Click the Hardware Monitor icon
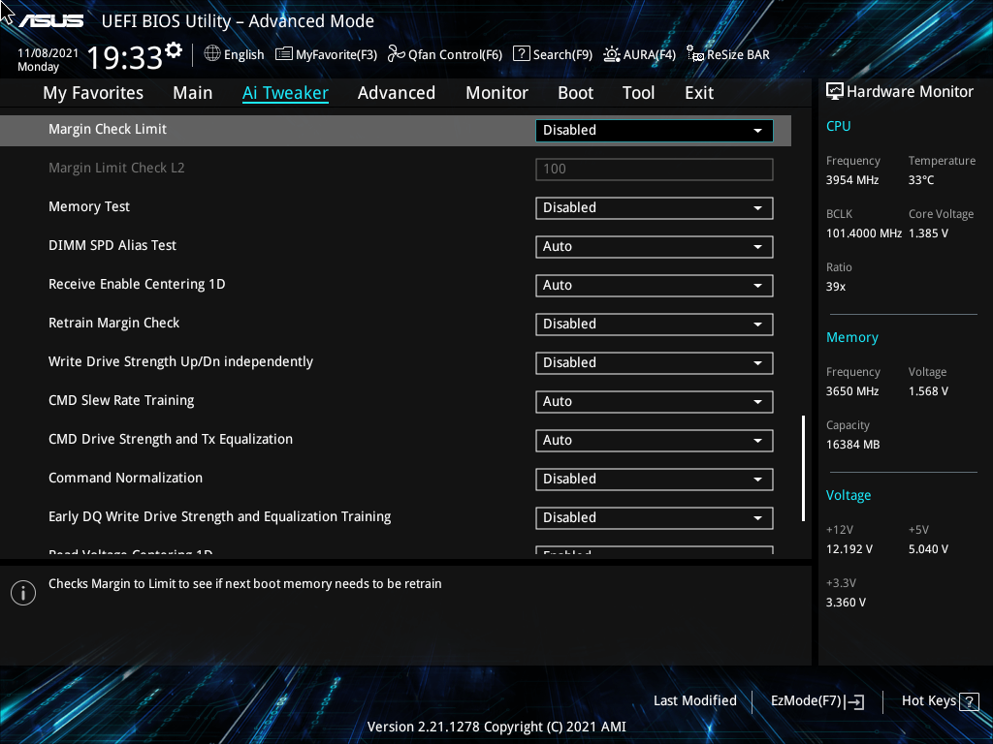 tap(835, 92)
